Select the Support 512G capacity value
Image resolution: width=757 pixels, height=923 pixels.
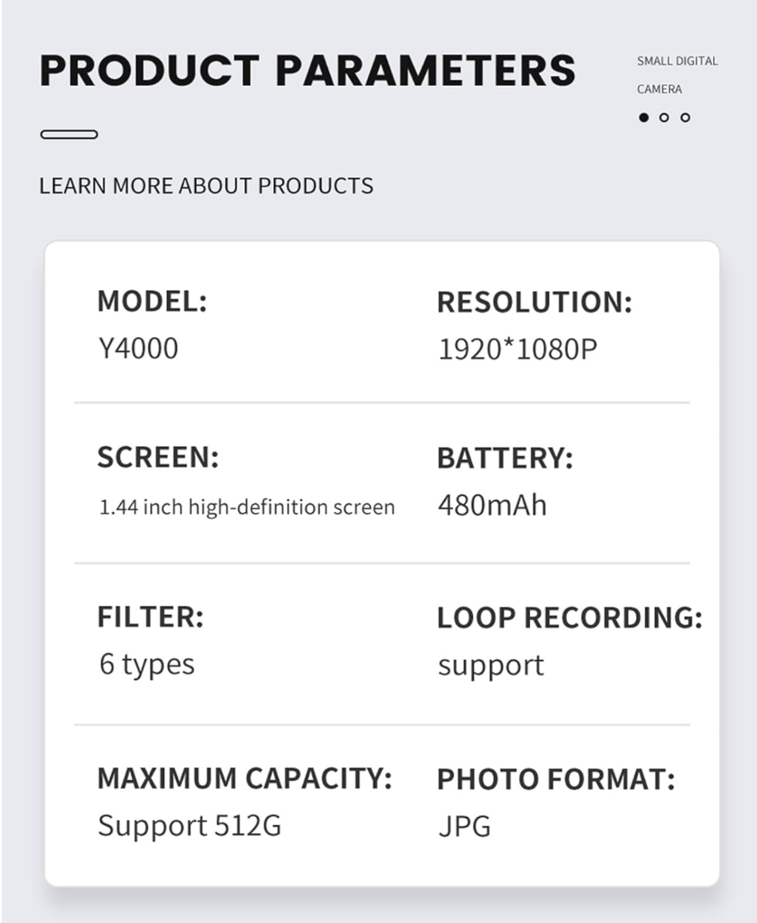[189, 825]
